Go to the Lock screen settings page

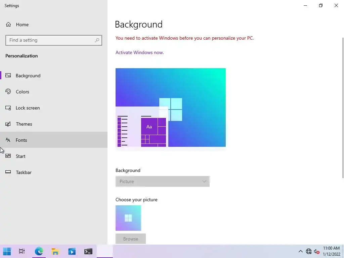pyautogui.click(x=54, y=108)
